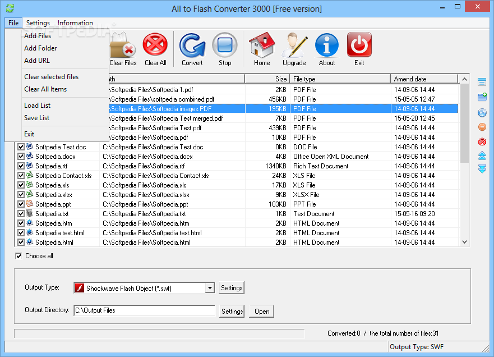Open the Settings menu in menu bar
The height and width of the screenshot is (357, 494).
(38, 23)
